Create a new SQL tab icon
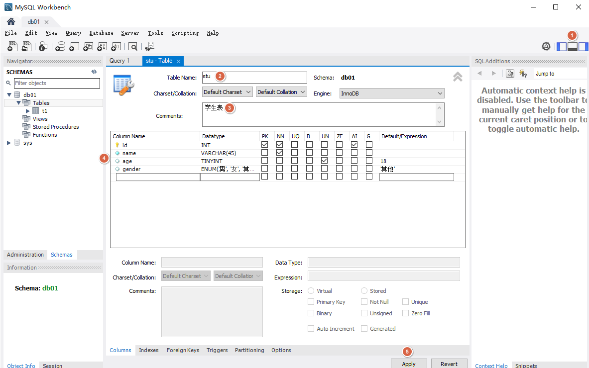Image resolution: width=589 pixels, height=368 pixels. pyautogui.click(x=12, y=46)
